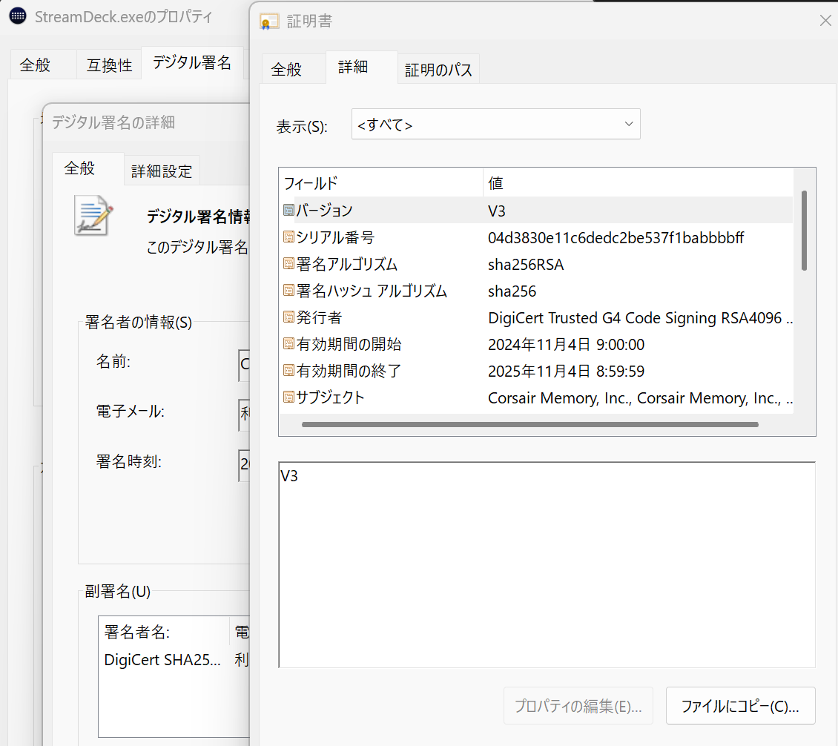Click the 電子メール field in signer information
Screen dimensions: 838x746
tap(244, 415)
